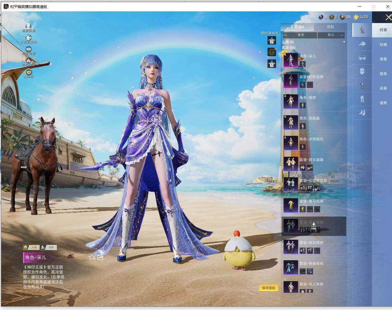The image size is (392, 310).
Task: Open the 分解与拆解 puzzle piece icon
Action: (29, 38)
